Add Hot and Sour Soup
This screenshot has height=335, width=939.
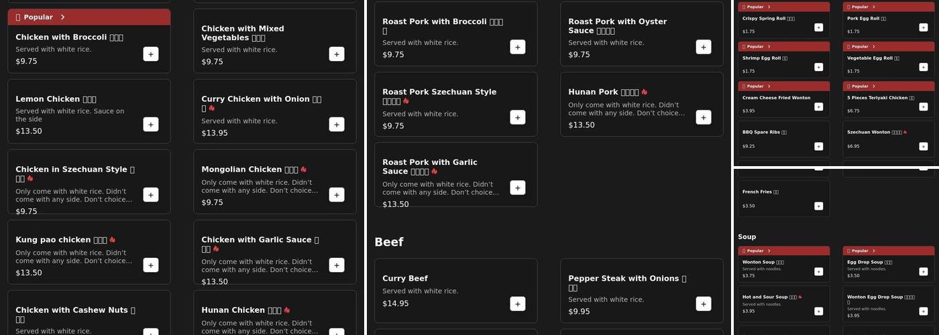point(818,311)
